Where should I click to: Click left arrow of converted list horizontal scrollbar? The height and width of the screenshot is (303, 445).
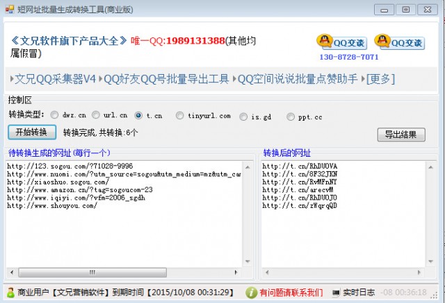pyautogui.click(x=267, y=272)
